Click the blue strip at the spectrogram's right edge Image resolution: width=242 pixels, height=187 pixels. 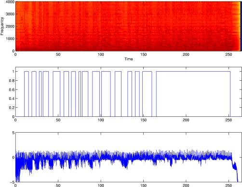[x=241, y=26]
